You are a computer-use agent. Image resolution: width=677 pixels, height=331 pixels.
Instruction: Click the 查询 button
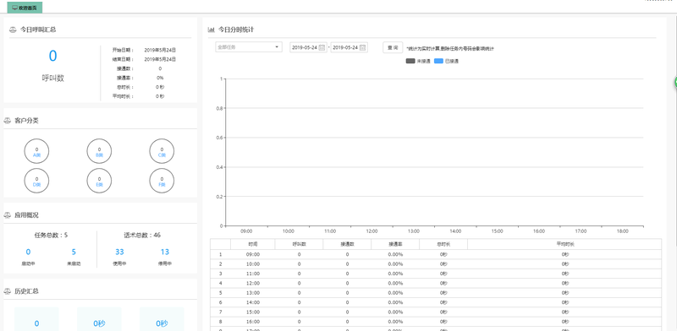pyautogui.click(x=393, y=47)
